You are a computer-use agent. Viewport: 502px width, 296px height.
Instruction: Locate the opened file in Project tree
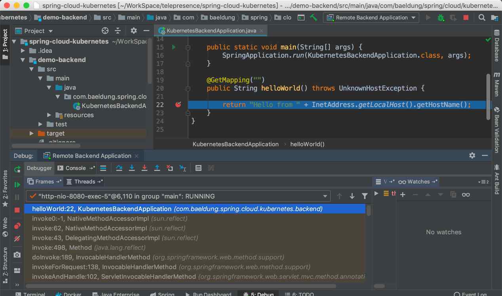[105, 30]
